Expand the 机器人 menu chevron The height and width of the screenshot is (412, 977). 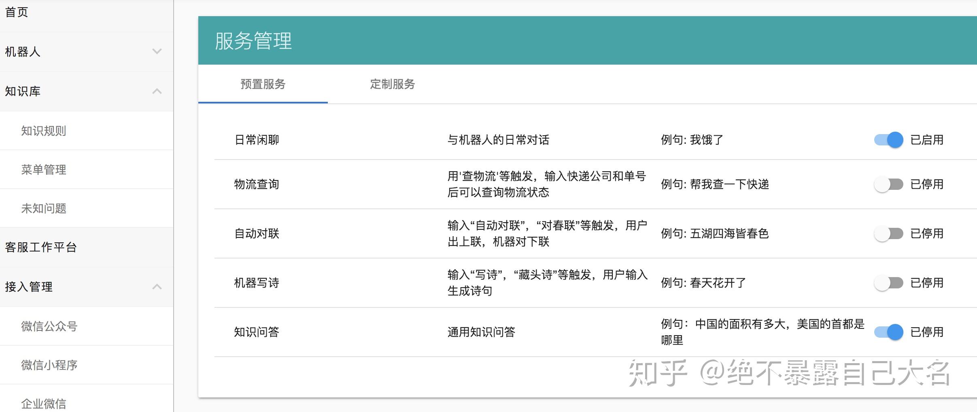157,51
